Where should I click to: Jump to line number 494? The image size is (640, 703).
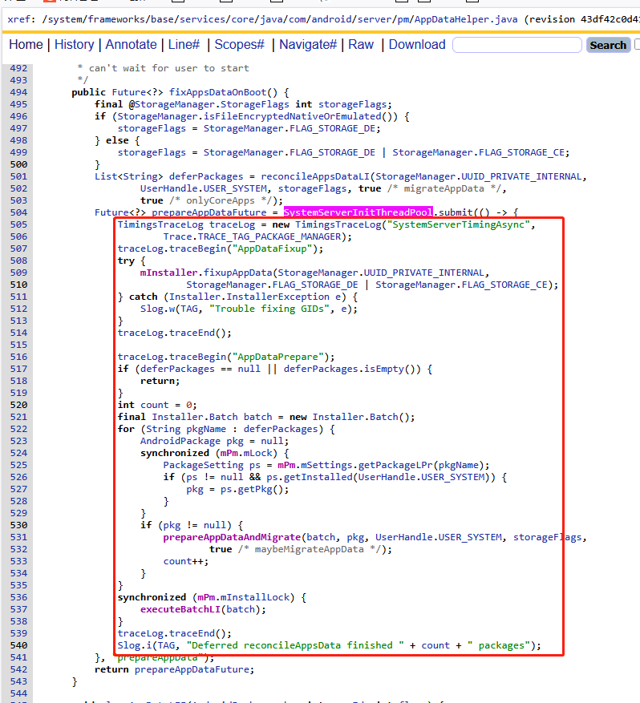[x=18, y=92]
